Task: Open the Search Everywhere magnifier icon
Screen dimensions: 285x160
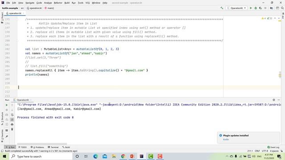Action: (x=282, y=8)
